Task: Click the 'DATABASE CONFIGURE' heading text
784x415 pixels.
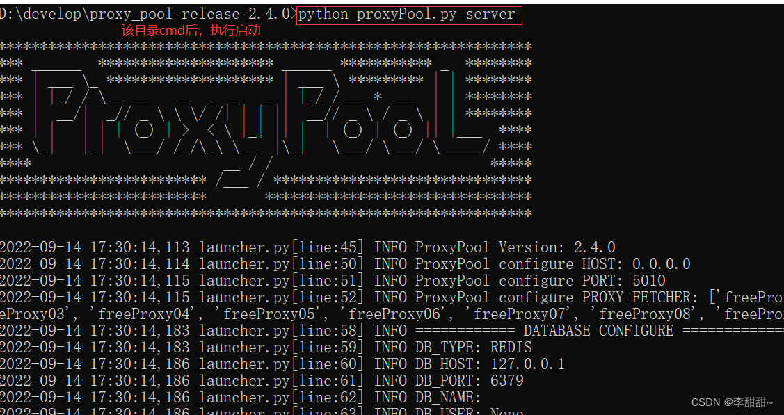Action: pos(598,331)
